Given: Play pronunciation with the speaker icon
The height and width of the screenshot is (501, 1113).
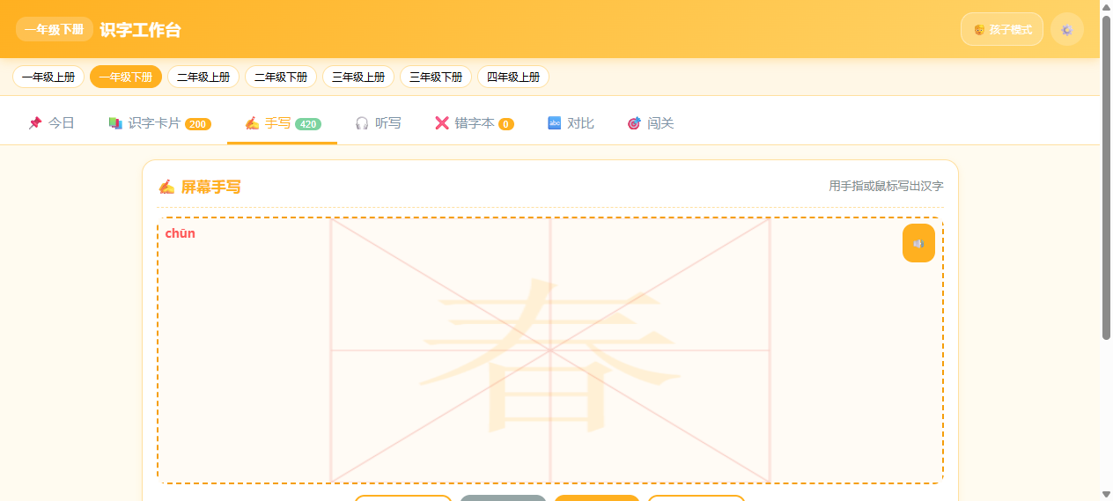Looking at the screenshot, I should pyautogui.click(x=918, y=243).
